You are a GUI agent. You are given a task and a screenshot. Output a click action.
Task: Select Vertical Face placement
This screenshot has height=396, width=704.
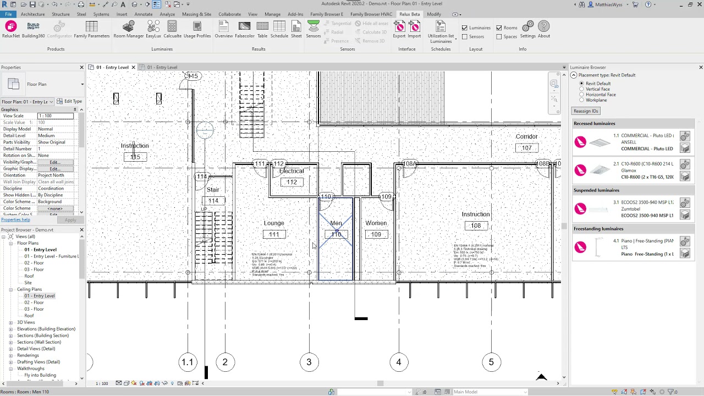tap(581, 89)
